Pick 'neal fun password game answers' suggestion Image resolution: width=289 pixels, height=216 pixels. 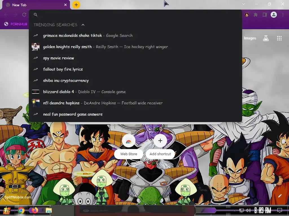pos(135,114)
